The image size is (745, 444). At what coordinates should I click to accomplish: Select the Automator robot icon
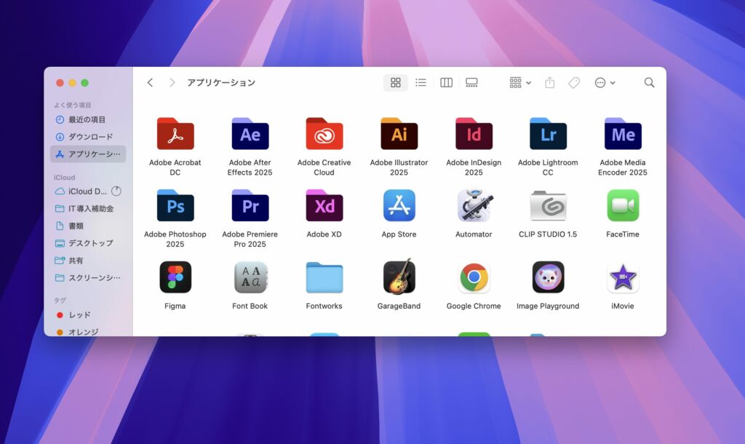[474, 206]
